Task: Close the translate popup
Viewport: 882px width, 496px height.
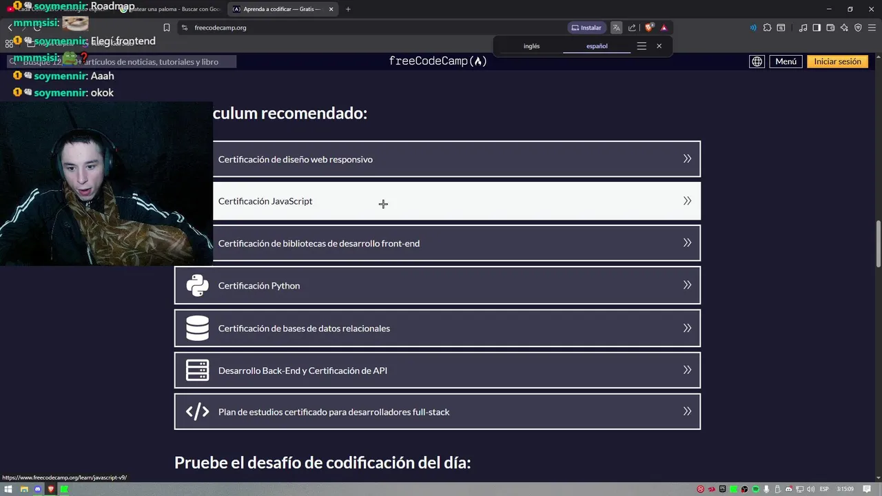Action: pos(659,46)
